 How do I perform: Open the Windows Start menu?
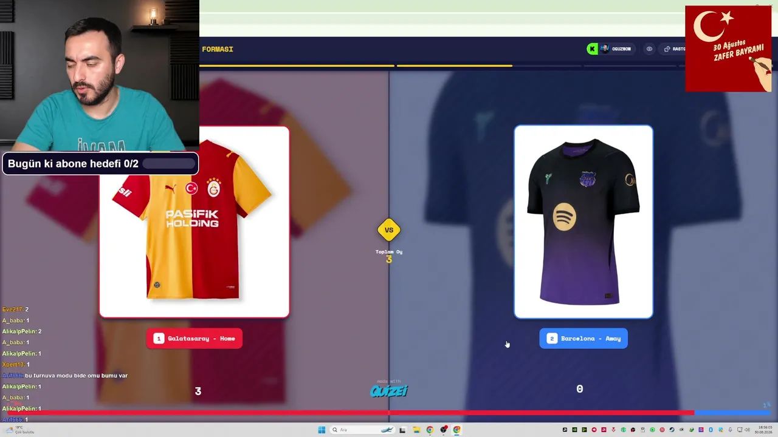pyautogui.click(x=322, y=430)
